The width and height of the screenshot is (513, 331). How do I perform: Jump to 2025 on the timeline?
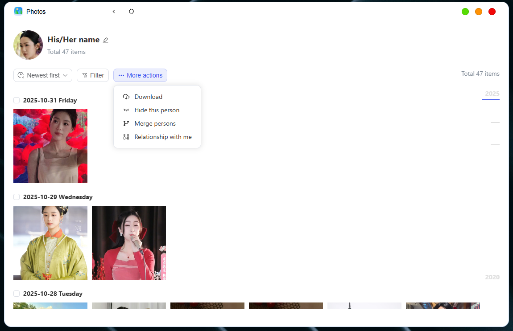click(492, 94)
